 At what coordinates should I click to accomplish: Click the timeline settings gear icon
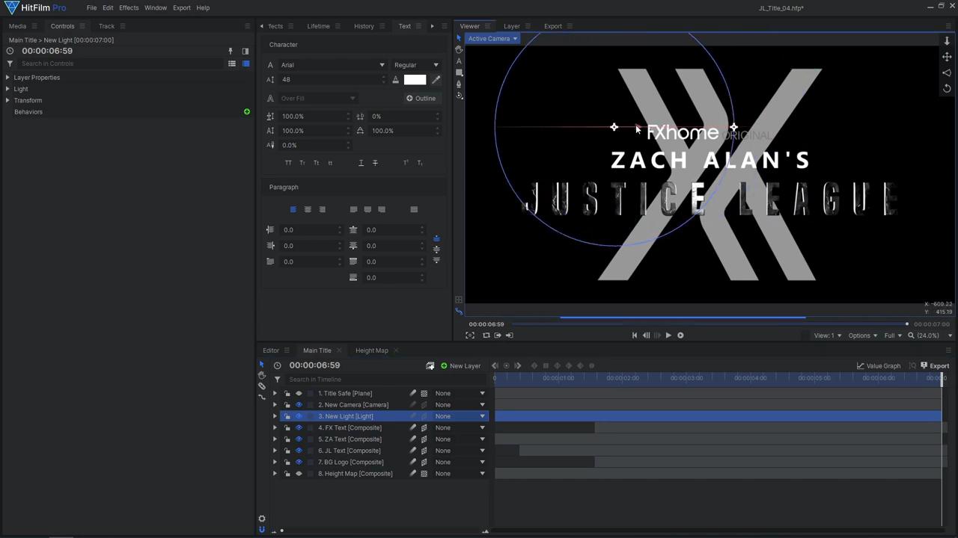pos(261,519)
